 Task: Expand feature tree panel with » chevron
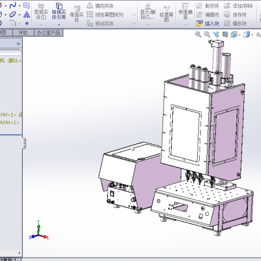18,44
